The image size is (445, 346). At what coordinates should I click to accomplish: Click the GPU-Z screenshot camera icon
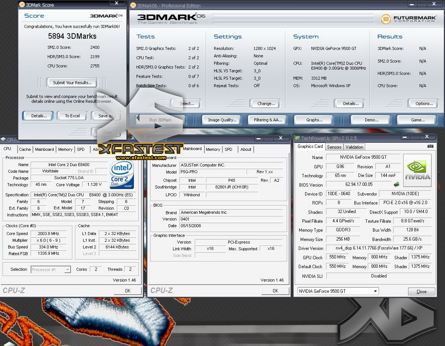point(430,146)
